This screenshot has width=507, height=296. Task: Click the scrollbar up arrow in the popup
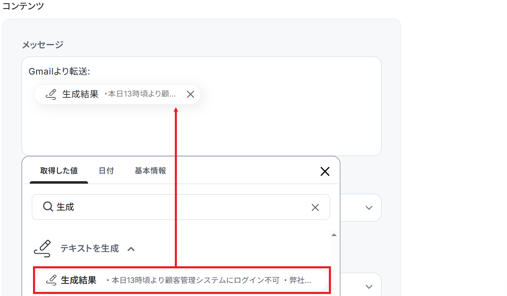tap(334, 235)
